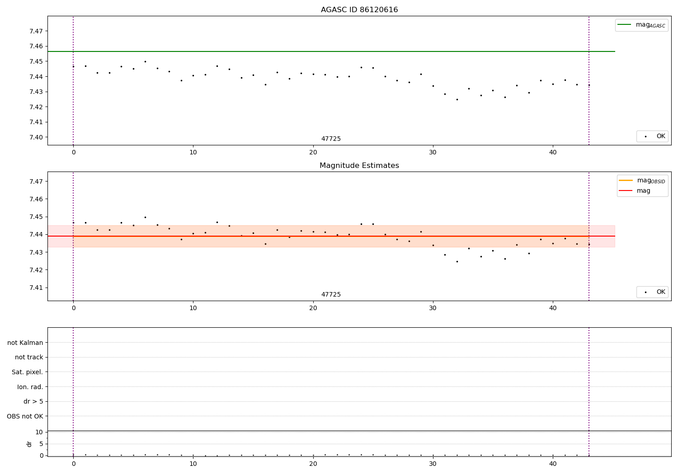Click the OK legend entry in middle plot
This screenshot has height=474, width=678.
652,292
